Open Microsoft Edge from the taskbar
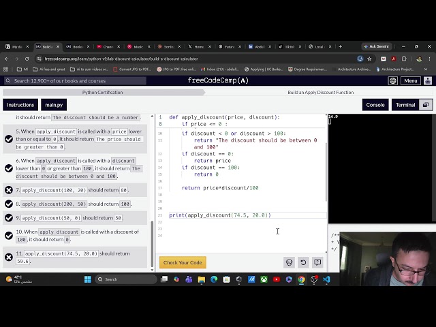The image size is (436, 327). tap(214, 279)
